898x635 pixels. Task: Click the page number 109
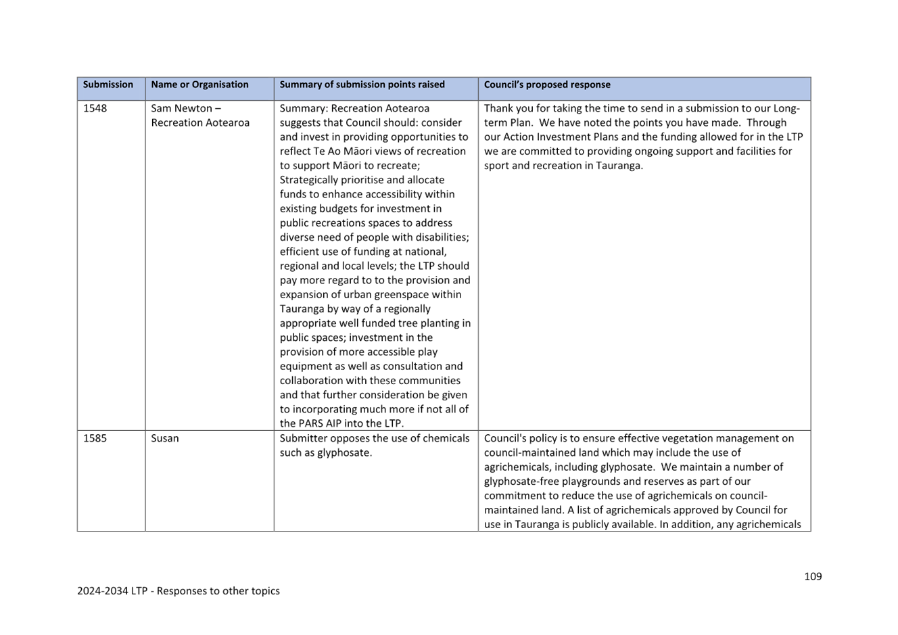(813, 576)
